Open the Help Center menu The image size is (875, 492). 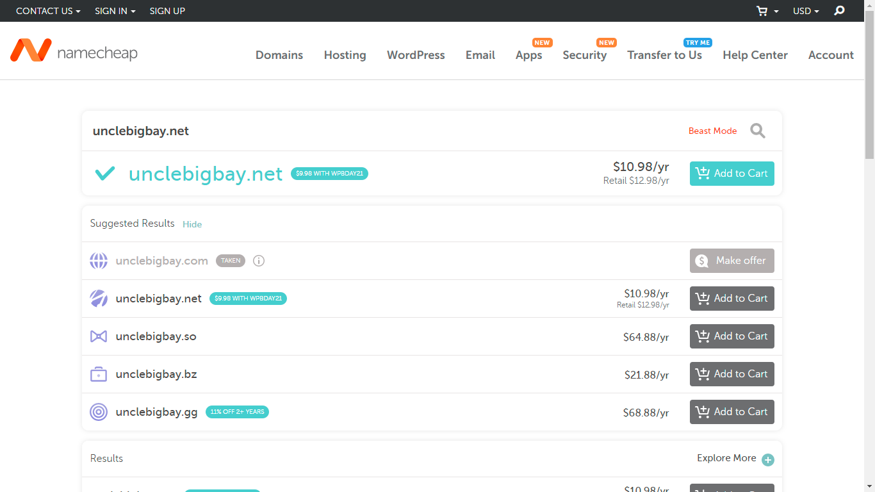pyautogui.click(x=755, y=55)
